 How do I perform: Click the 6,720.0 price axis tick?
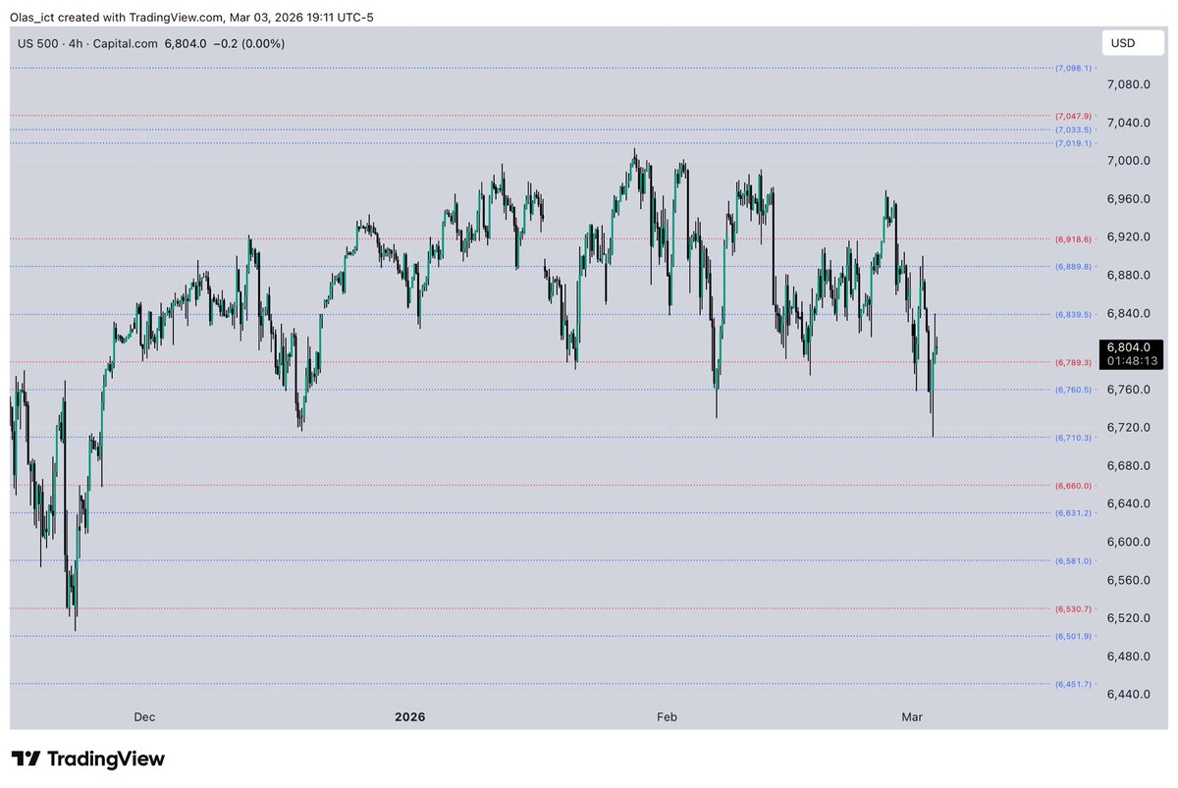pos(1128,428)
